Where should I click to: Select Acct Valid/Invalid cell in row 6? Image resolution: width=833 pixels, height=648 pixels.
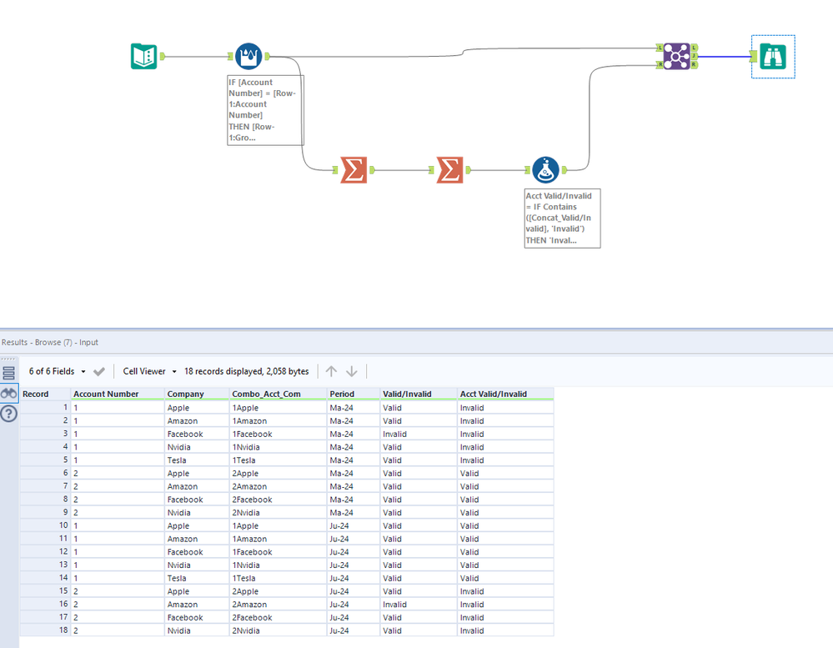coord(505,473)
